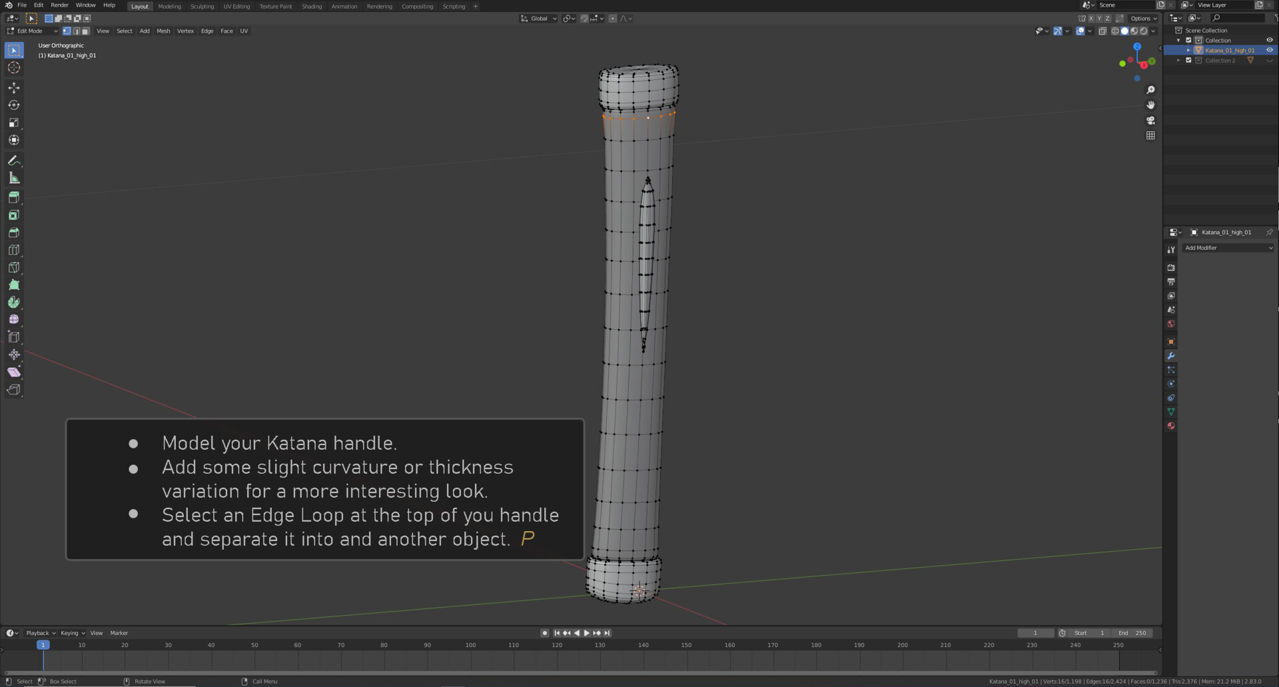This screenshot has width=1279, height=687.
Task: Enable Proportional Editing in the header
Action: coord(613,19)
